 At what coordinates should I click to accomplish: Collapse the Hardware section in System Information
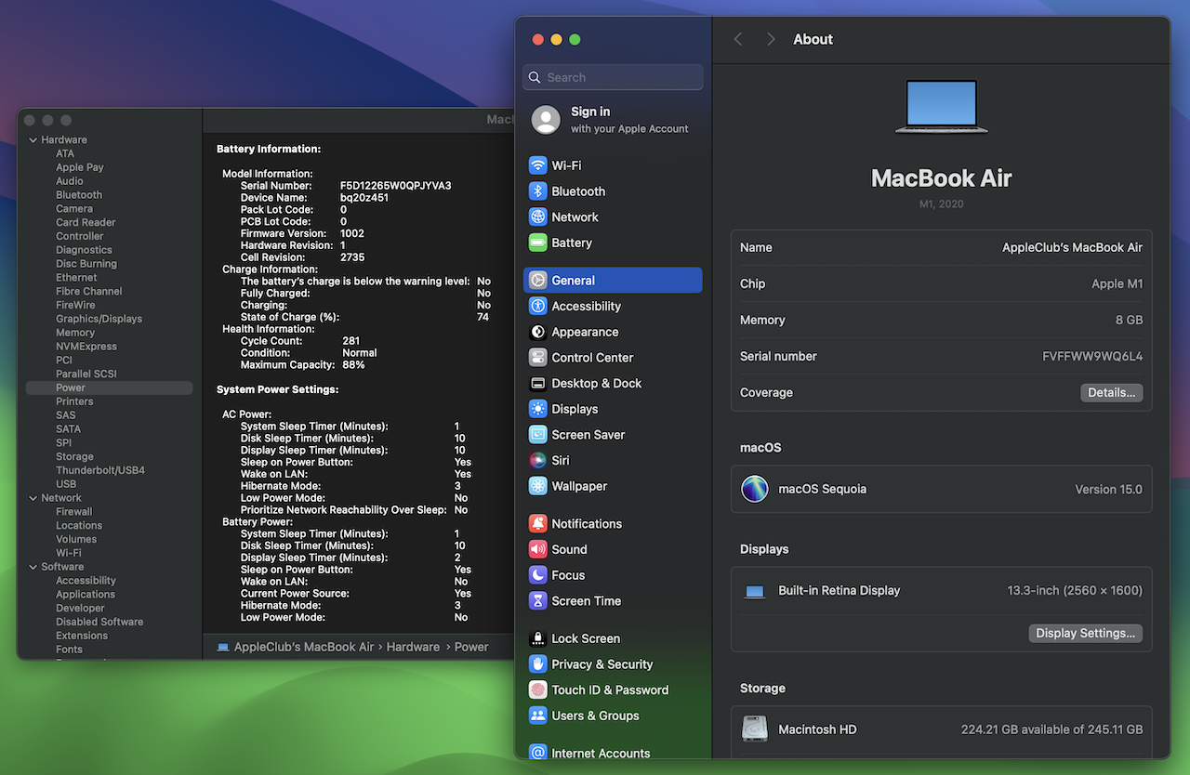33,140
